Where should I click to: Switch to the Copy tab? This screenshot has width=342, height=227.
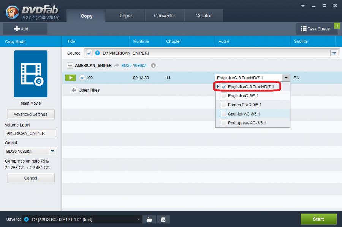(x=86, y=16)
